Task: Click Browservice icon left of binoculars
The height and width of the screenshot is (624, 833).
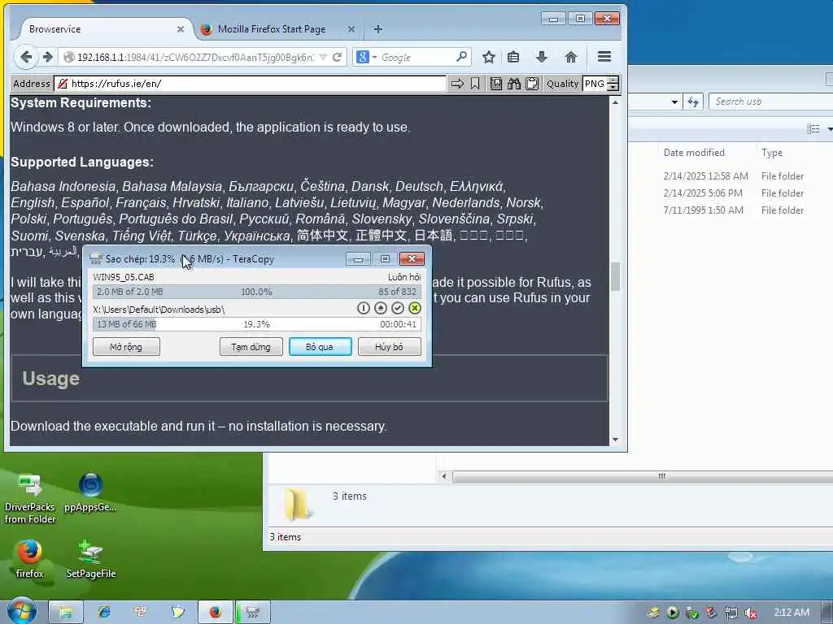Action: (495, 84)
